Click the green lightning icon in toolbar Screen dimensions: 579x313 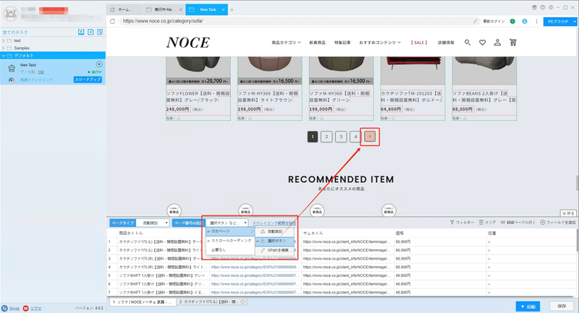point(512,22)
